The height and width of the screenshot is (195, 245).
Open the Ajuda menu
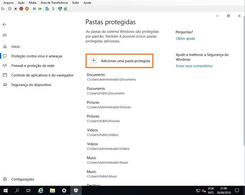tap(87, 3)
